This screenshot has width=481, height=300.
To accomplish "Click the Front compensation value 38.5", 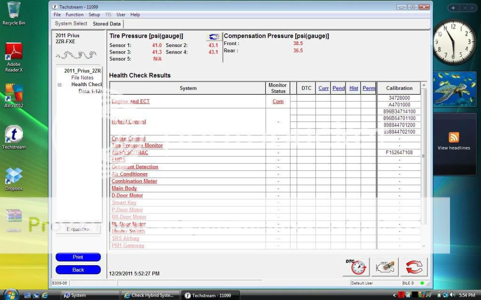I will (298, 44).
